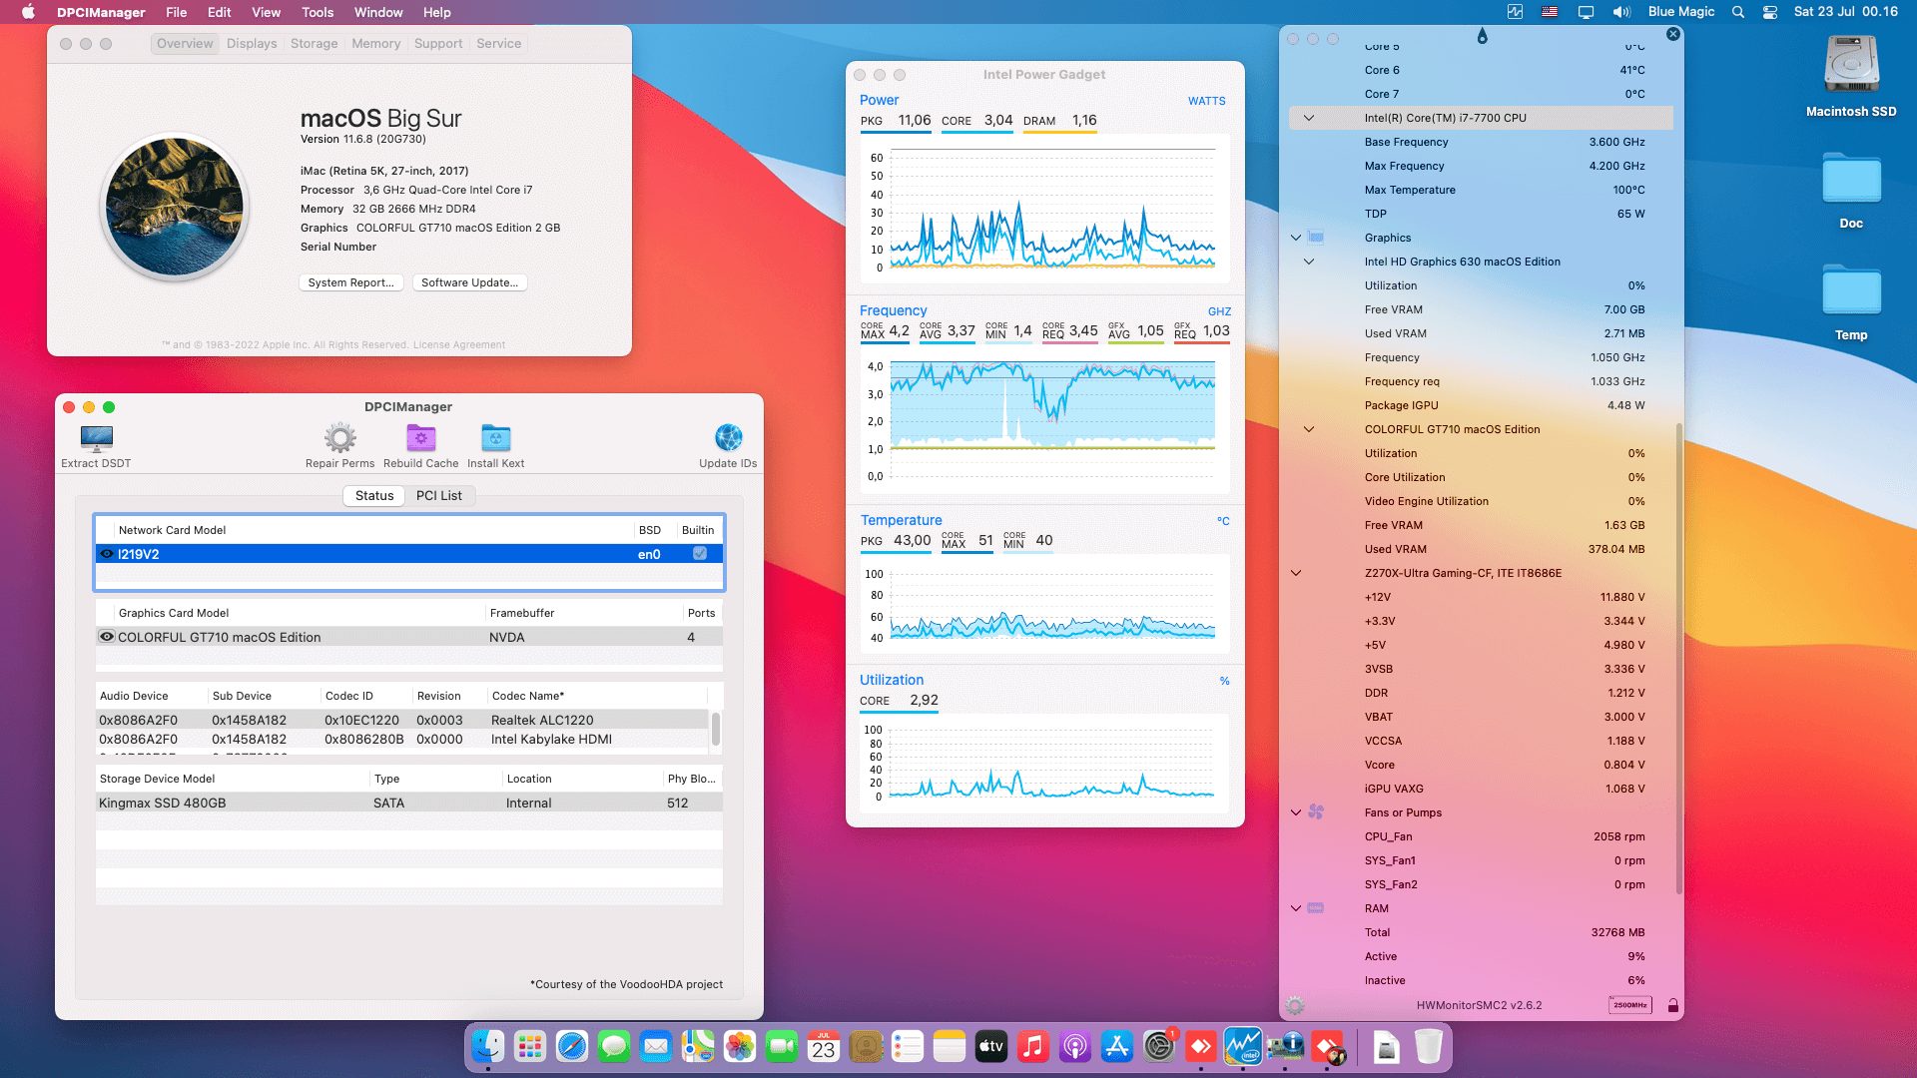Switch to the PCI List tab
1917x1078 pixels.
click(x=439, y=495)
